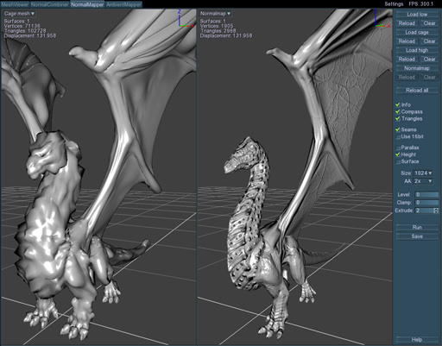Image resolution: width=442 pixels, height=346 pixels.
Task: Disable the Compass checkbox
Action: (x=398, y=111)
